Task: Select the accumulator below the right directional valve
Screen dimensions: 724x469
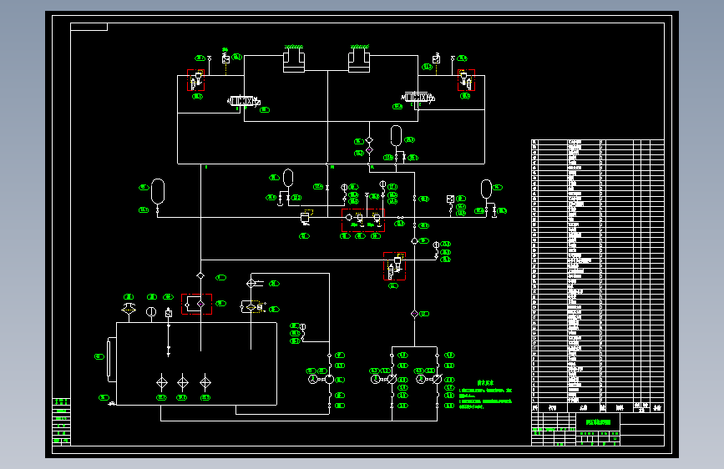Action: pyautogui.click(x=396, y=136)
